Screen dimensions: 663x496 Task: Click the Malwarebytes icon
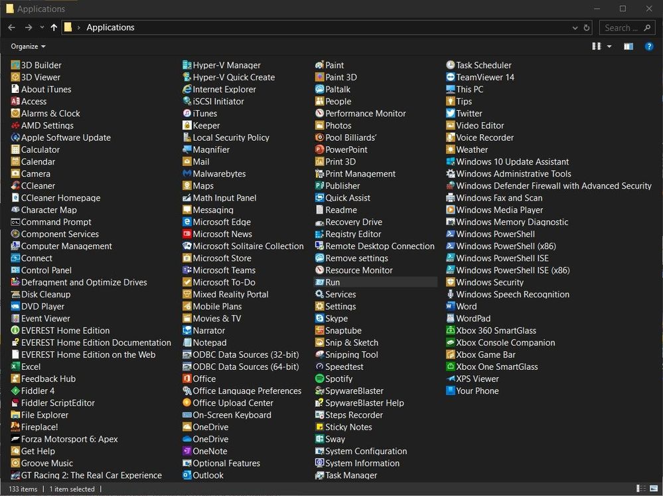[187, 174]
